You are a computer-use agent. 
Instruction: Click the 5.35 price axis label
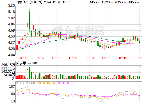[12, 6]
